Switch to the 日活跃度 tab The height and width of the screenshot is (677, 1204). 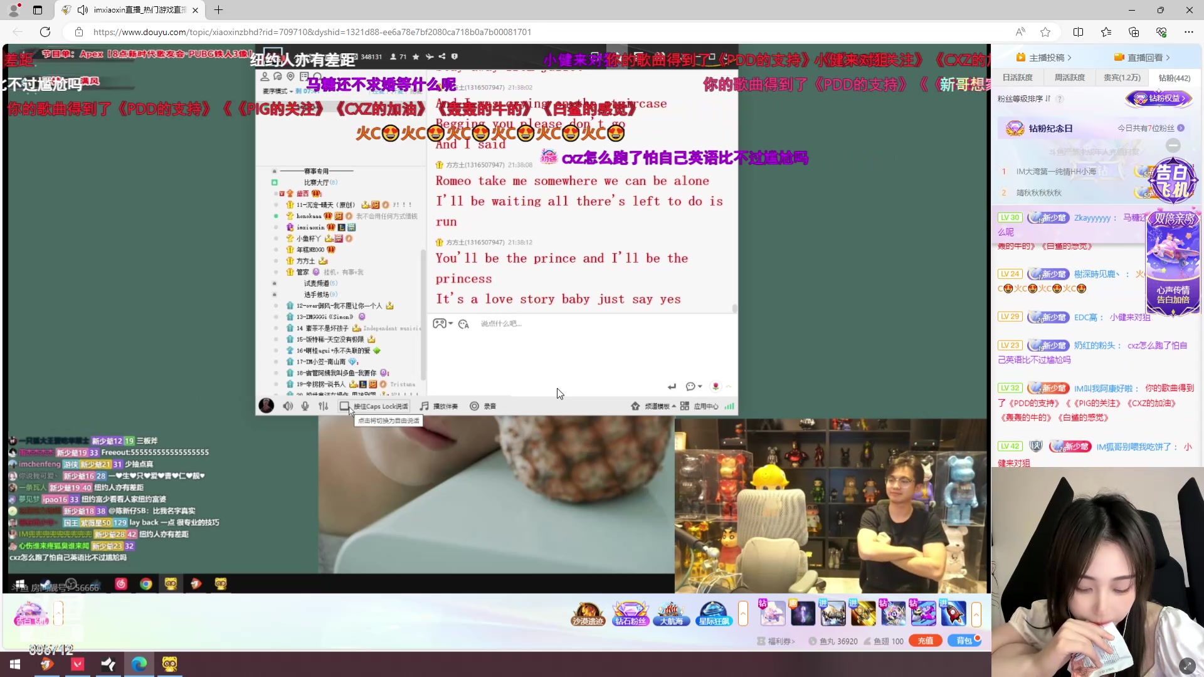coord(1017,78)
